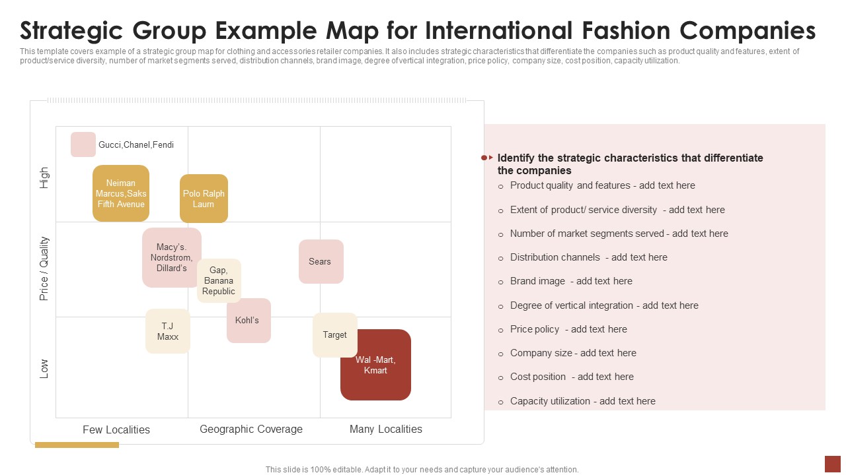
Task: Click the Wal-Mart, Kmart red box
Action: coord(375,365)
